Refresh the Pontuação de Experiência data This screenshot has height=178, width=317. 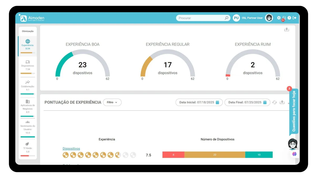click(274, 102)
